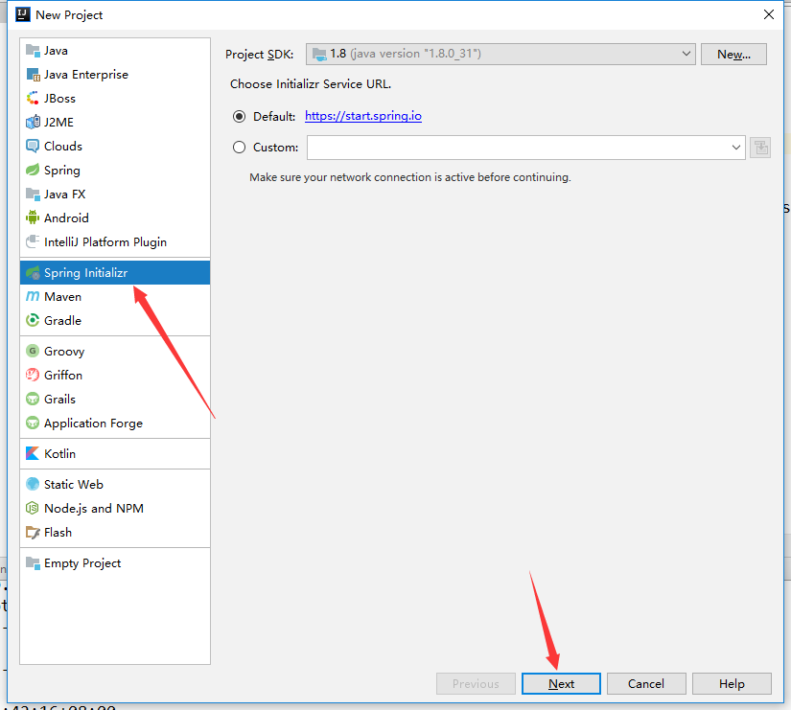Select Node.js and NPM entry
Image resolution: width=791 pixels, height=710 pixels.
point(115,508)
